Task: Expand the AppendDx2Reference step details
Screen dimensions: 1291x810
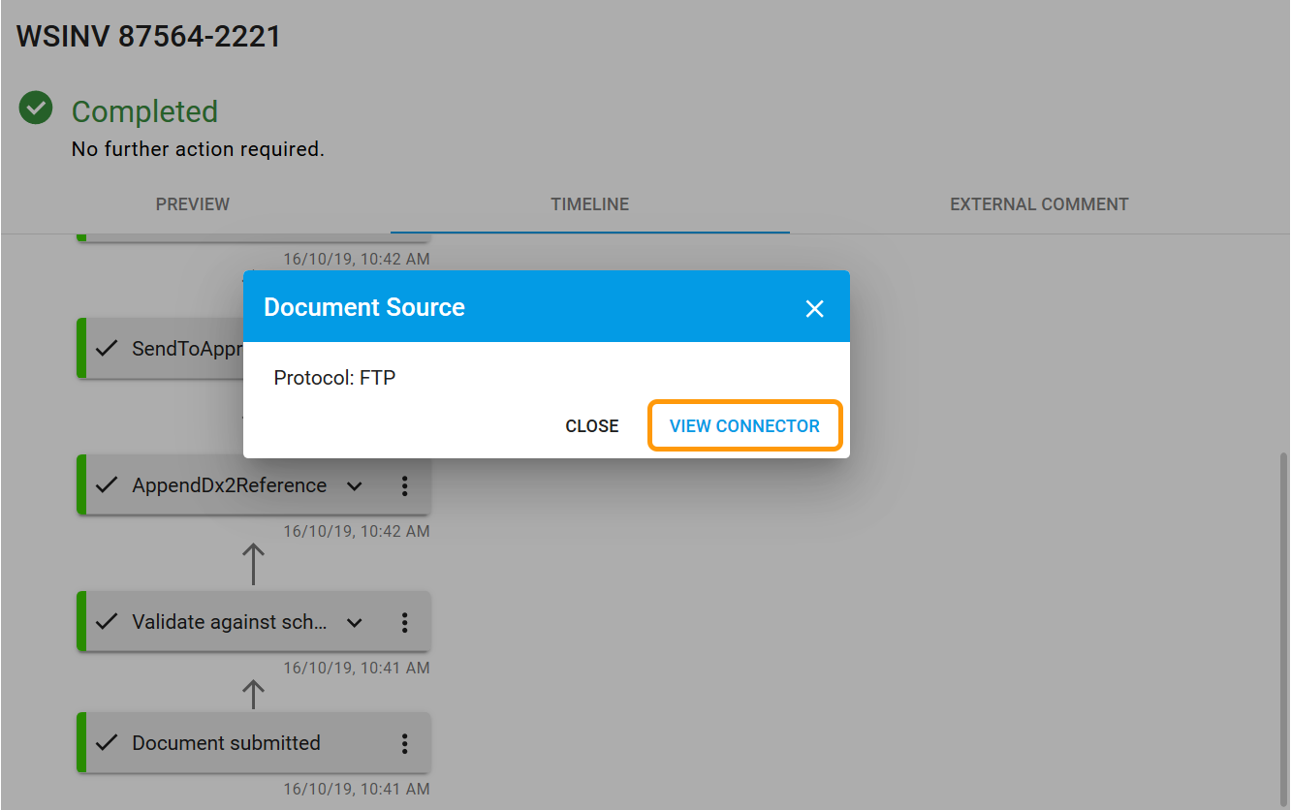Action: pyautogui.click(x=354, y=485)
